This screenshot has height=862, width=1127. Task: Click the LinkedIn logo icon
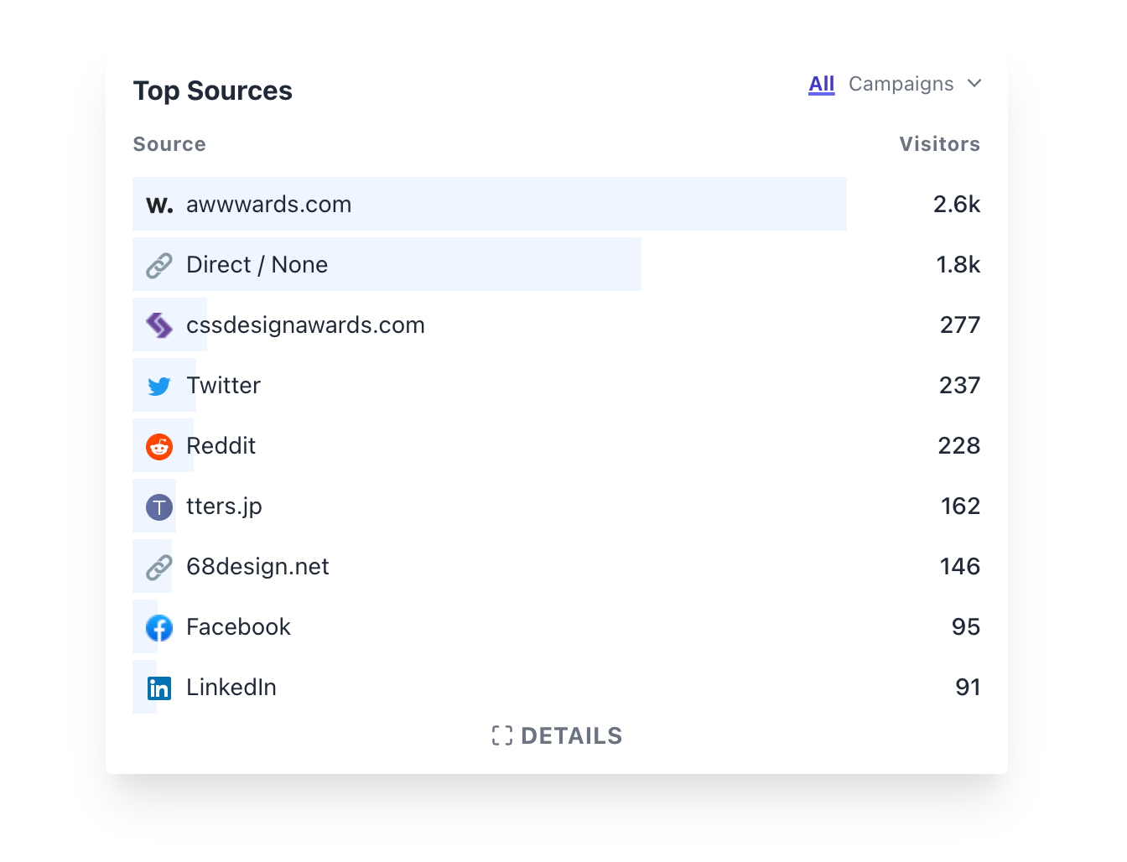[159, 688]
